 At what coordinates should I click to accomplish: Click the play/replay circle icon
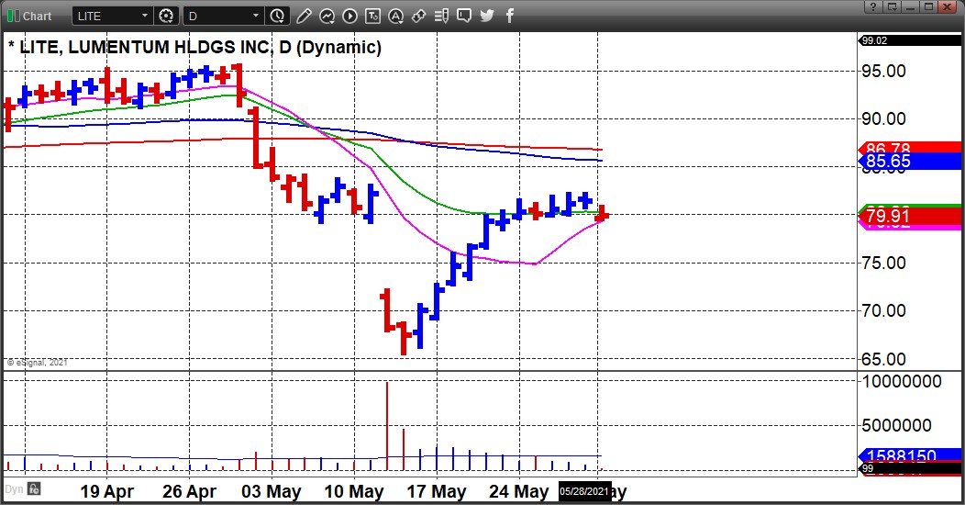click(x=349, y=16)
